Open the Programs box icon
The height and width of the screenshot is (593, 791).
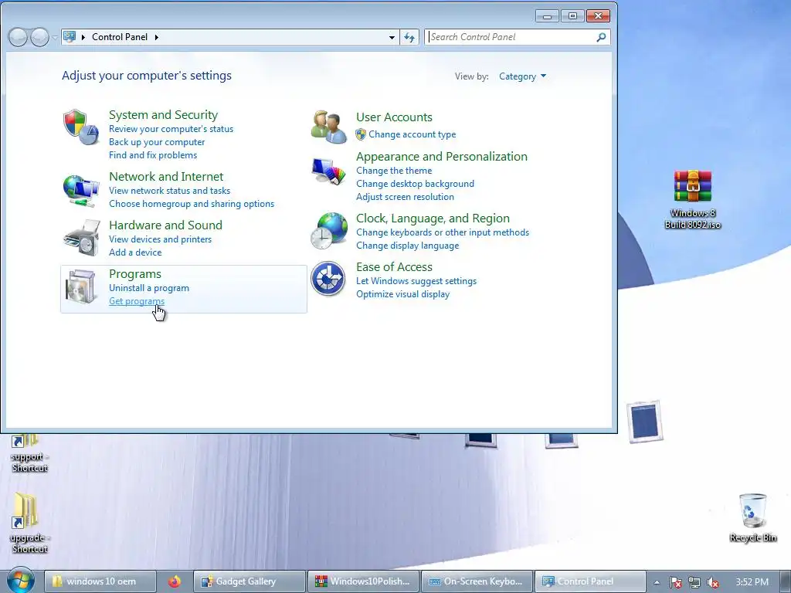80,286
